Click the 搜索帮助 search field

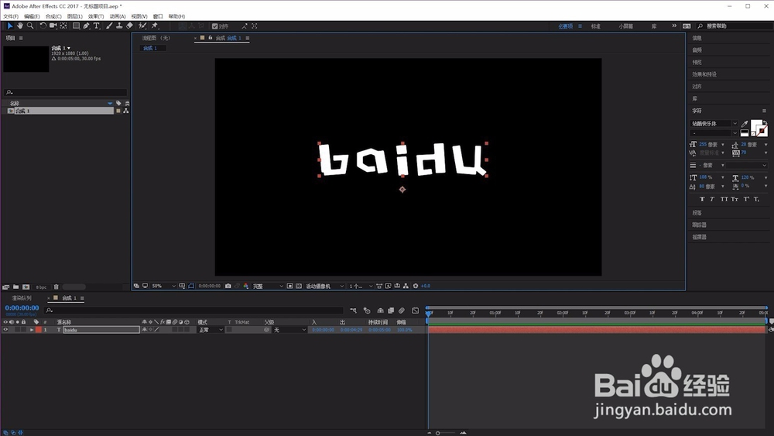pos(735,26)
